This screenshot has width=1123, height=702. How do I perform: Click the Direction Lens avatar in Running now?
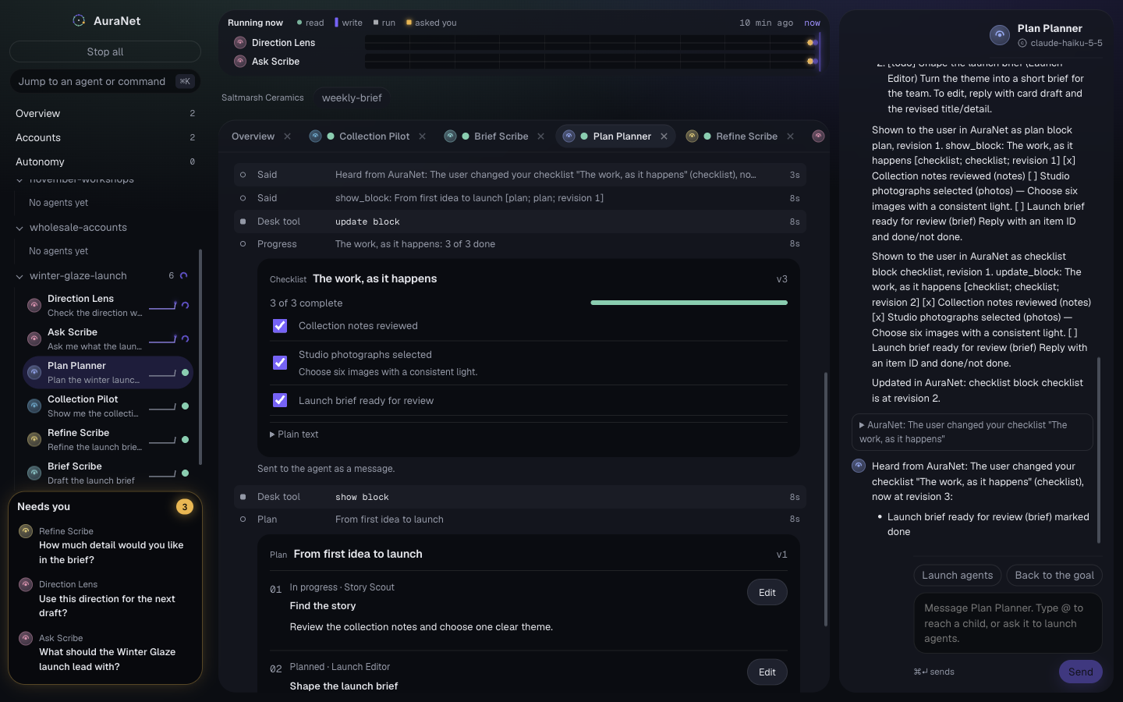click(x=240, y=43)
